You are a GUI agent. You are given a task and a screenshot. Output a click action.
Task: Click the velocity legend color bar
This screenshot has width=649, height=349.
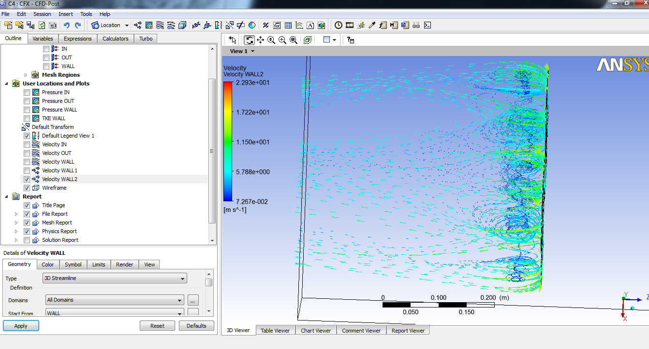pyautogui.click(x=227, y=141)
